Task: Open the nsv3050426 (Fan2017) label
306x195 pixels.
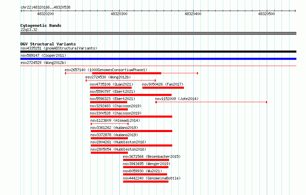Action: tap(163, 84)
